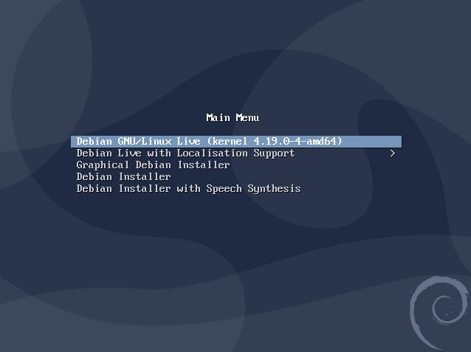This screenshot has height=352, width=471.
Task: Click the word Installer in fourth entry
Action: (145, 176)
